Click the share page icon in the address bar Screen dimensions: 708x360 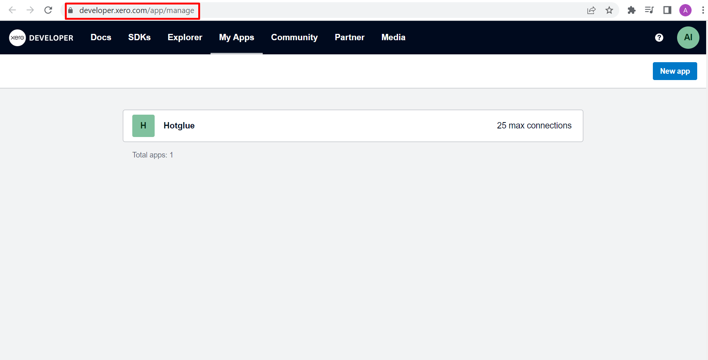click(x=591, y=10)
